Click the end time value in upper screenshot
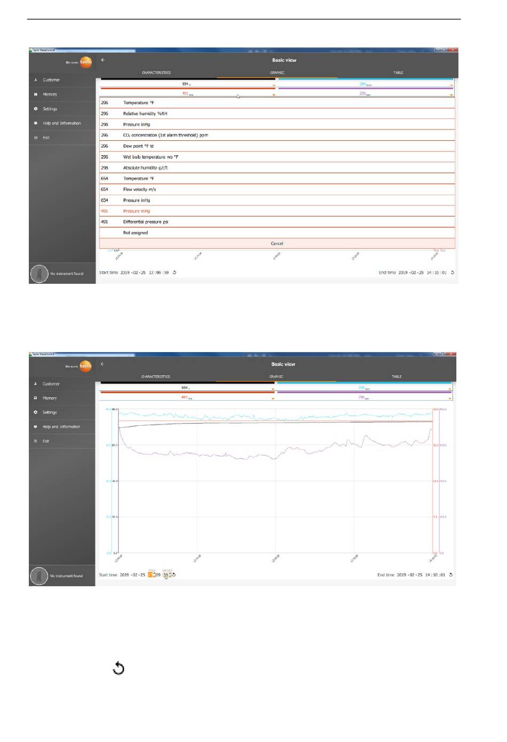Image resolution: width=507 pixels, height=742 pixels. [423, 273]
